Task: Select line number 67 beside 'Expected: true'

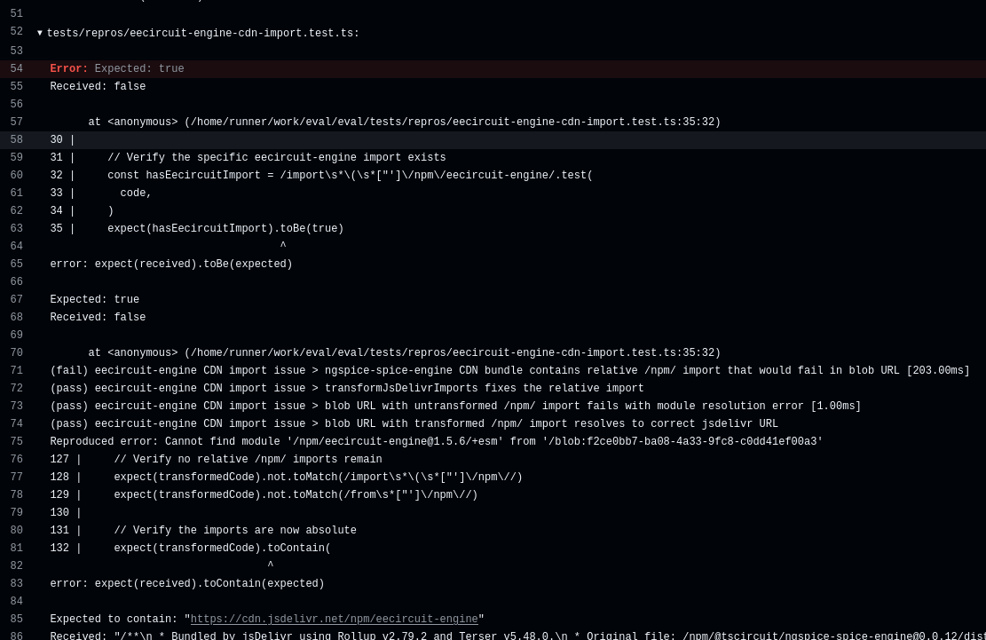Action: (16, 299)
